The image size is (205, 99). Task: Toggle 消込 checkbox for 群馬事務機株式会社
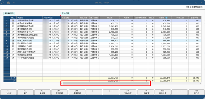click(x=13, y=26)
